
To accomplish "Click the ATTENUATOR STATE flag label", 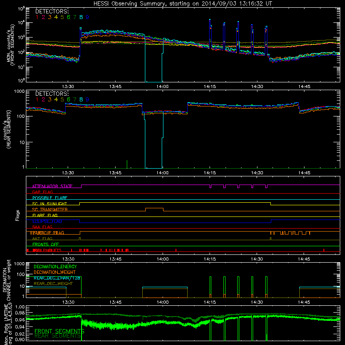I will coord(52,186).
